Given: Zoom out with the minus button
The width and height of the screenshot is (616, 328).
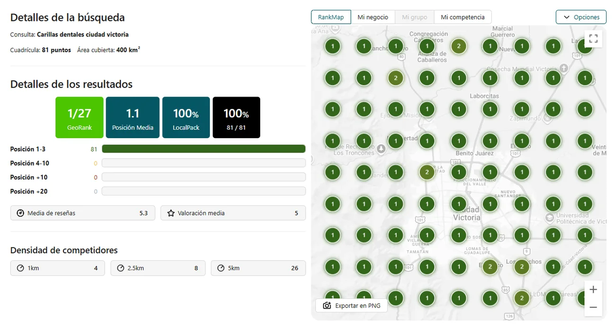Looking at the screenshot, I should point(593,307).
